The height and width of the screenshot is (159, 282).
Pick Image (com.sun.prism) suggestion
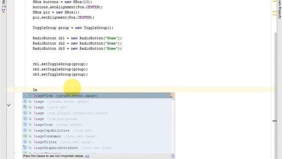click(97, 119)
